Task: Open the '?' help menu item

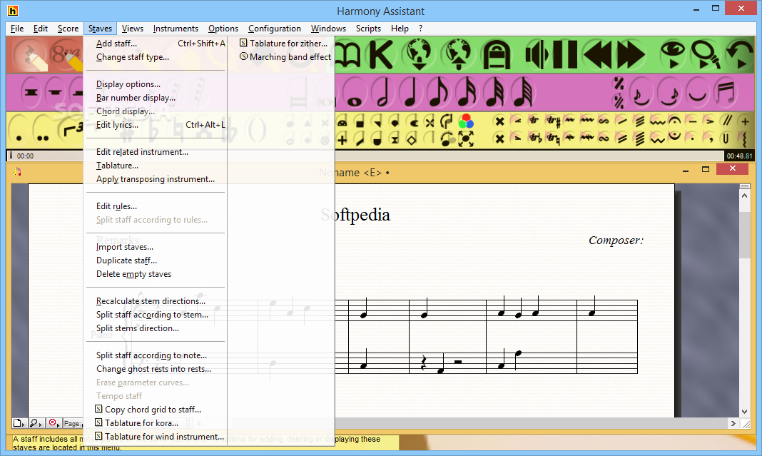Action: coord(421,29)
